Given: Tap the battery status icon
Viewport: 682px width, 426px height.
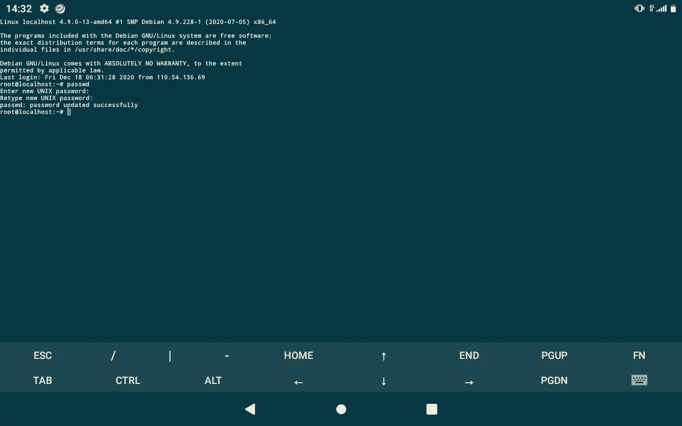Looking at the screenshot, I should click(x=673, y=9).
